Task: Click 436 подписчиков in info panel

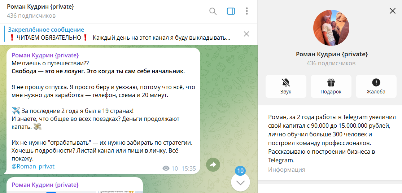Action: [x=331, y=63]
